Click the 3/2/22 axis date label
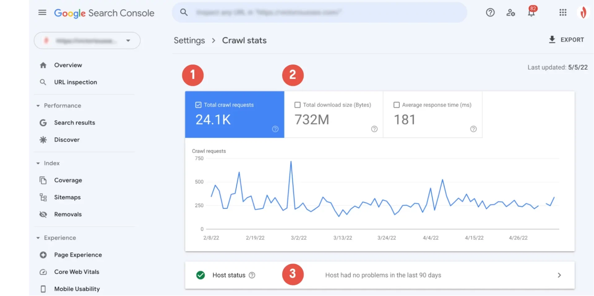The height and width of the screenshot is (296, 594). tap(299, 238)
